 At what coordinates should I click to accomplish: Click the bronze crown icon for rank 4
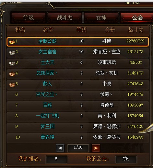[x=12, y=74]
